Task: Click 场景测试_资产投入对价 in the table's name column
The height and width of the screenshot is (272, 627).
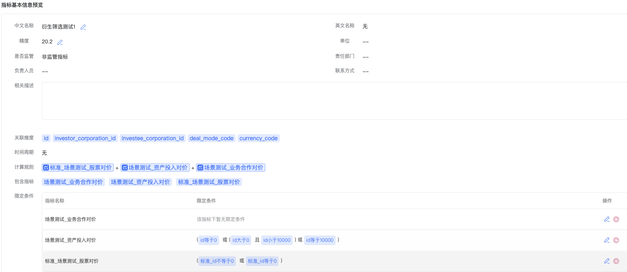Action: point(70,240)
